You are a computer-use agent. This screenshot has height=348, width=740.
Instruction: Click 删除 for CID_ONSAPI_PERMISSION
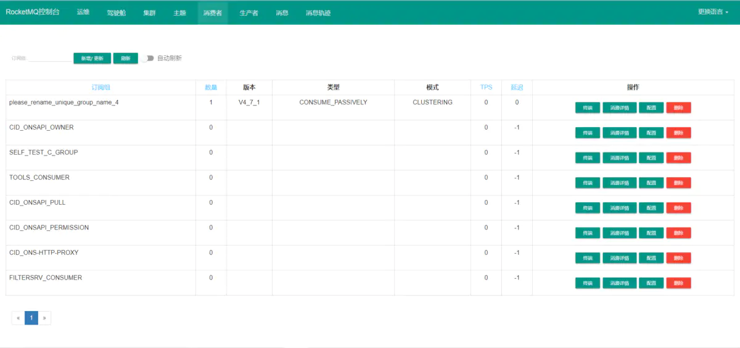pyautogui.click(x=678, y=233)
